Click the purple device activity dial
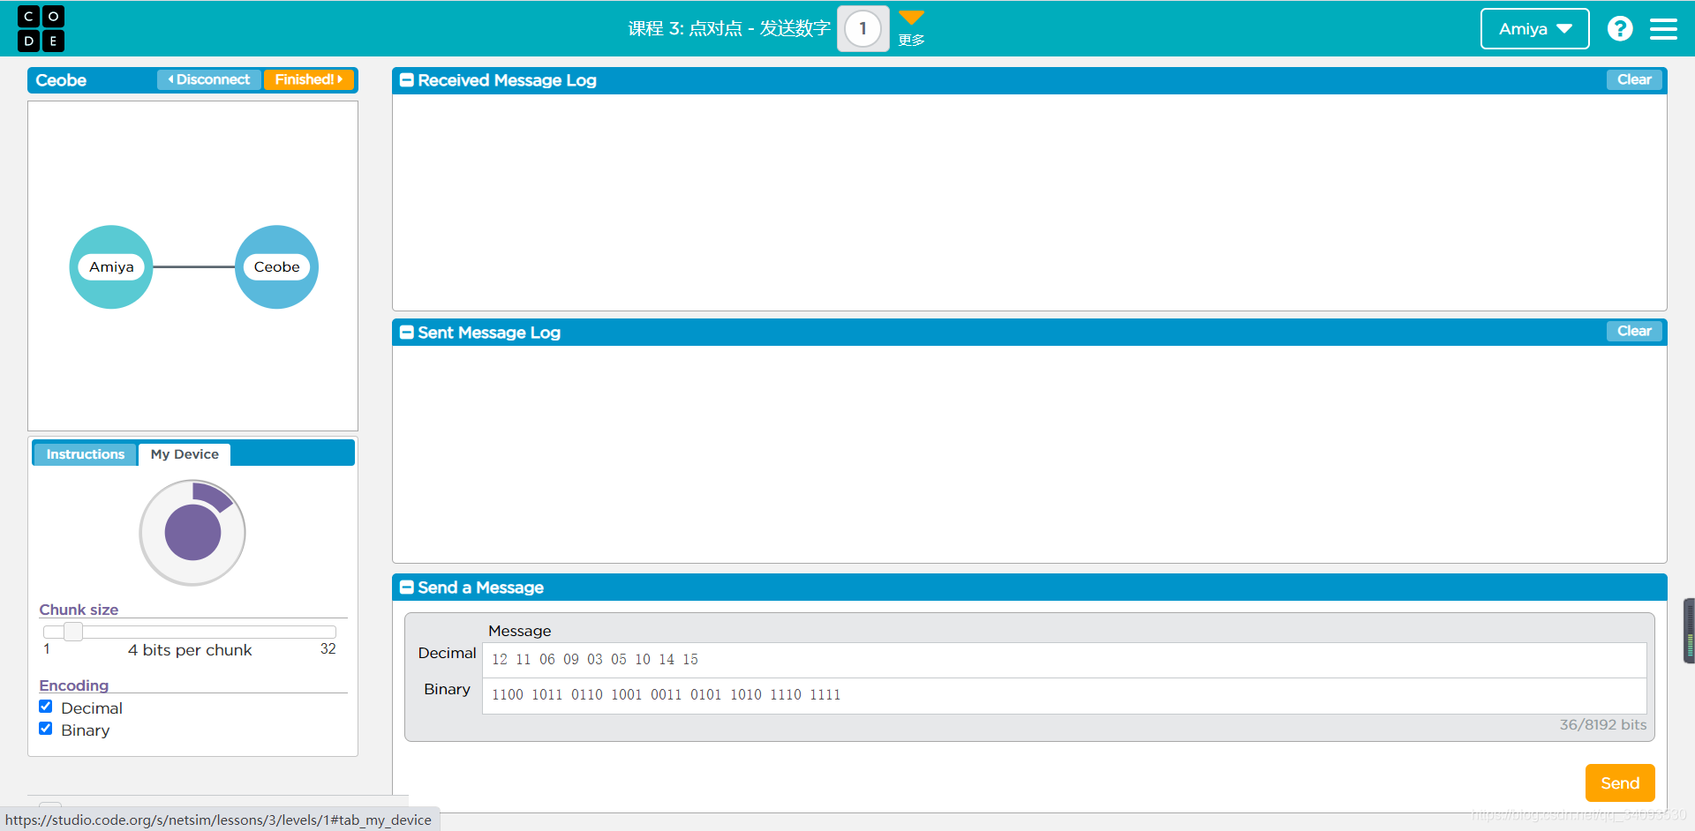This screenshot has width=1695, height=831. (x=192, y=533)
